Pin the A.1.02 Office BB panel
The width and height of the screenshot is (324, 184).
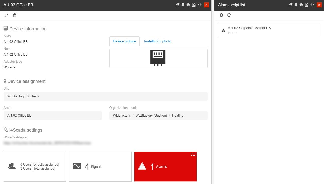(x=183, y=5)
